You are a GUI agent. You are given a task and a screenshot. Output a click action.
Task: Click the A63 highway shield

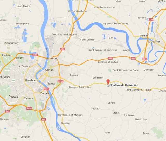pyautogui.click(x=8, y=111)
